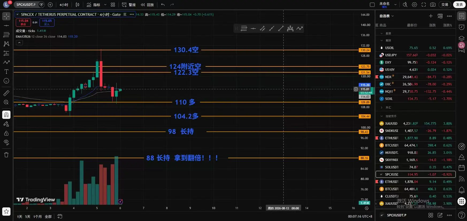Open the economic calendar panel

pyautogui.click(x=462, y=168)
